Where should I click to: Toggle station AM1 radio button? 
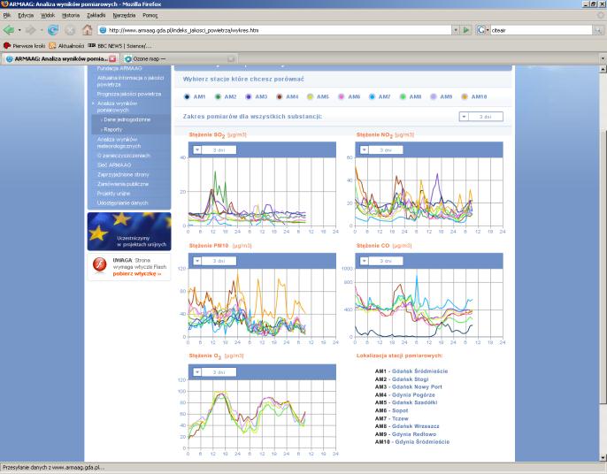[x=187, y=96]
